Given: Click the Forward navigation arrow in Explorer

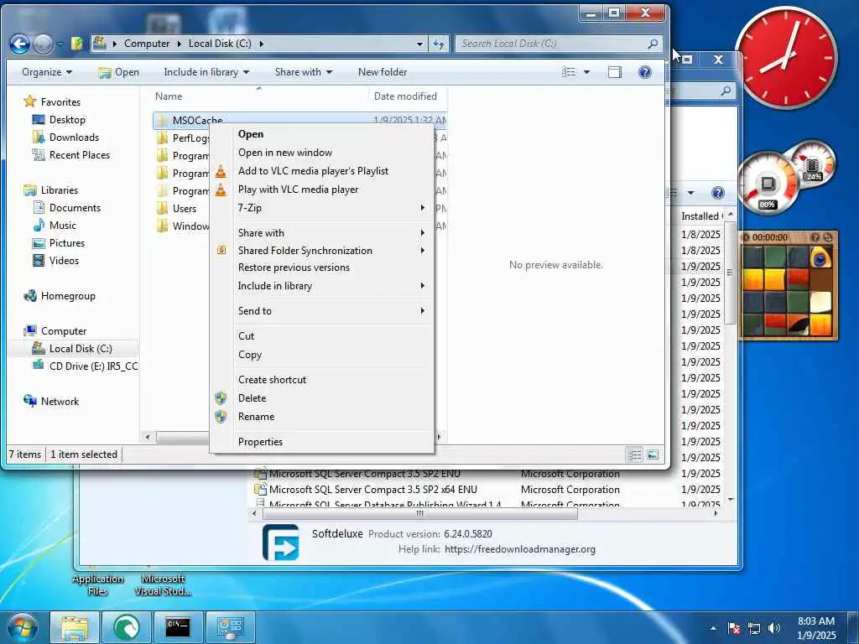Looking at the screenshot, I should click(x=44, y=44).
